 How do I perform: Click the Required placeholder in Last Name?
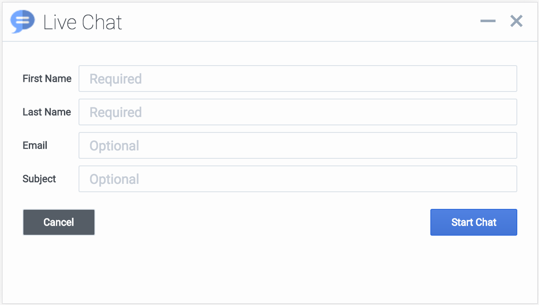pos(116,112)
